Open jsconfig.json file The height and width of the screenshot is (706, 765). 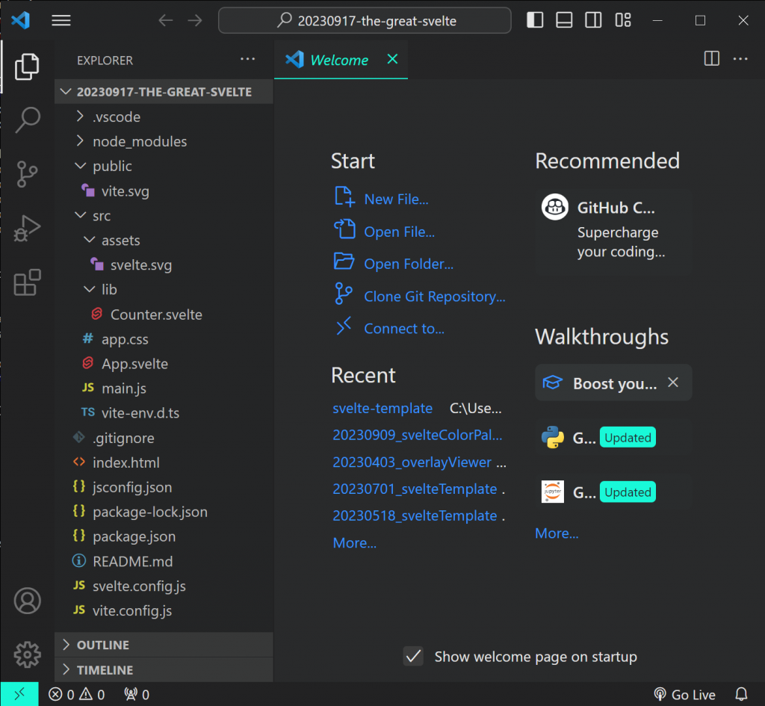(164, 487)
